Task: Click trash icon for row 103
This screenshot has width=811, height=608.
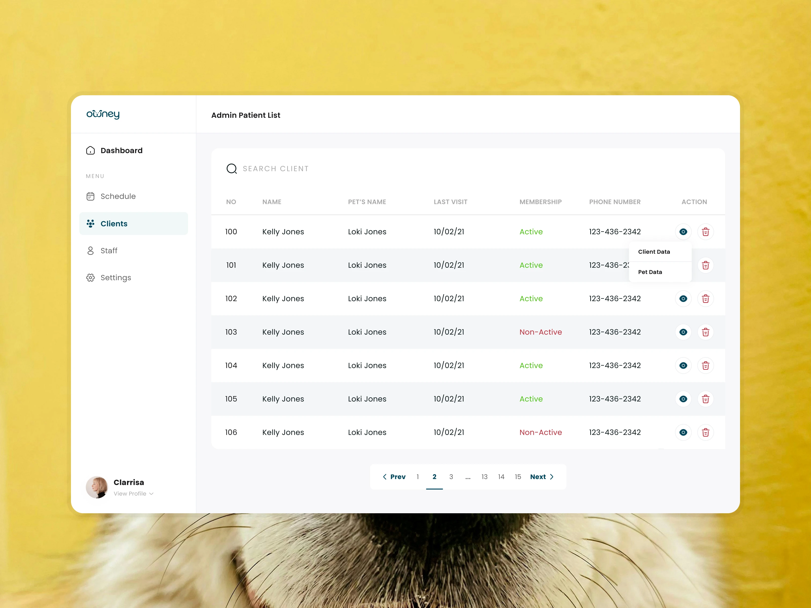Action: point(705,332)
